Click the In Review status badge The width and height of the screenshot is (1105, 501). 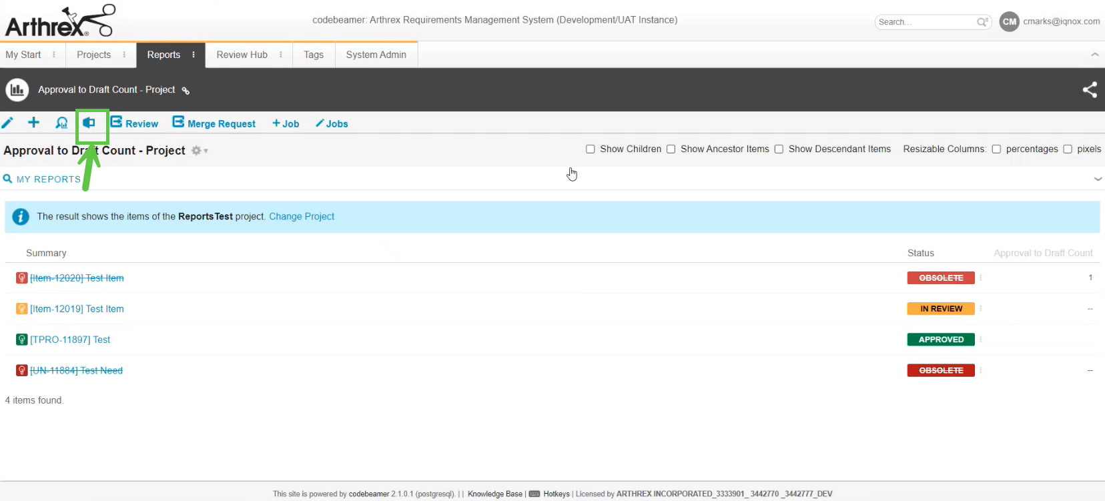[940, 309]
